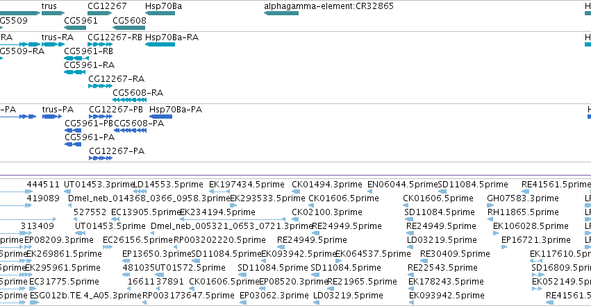This screenshot has width=591, height=306.
Task: Select the alphagamma-element:CR32865 feature label
Action: click(328, 6)
